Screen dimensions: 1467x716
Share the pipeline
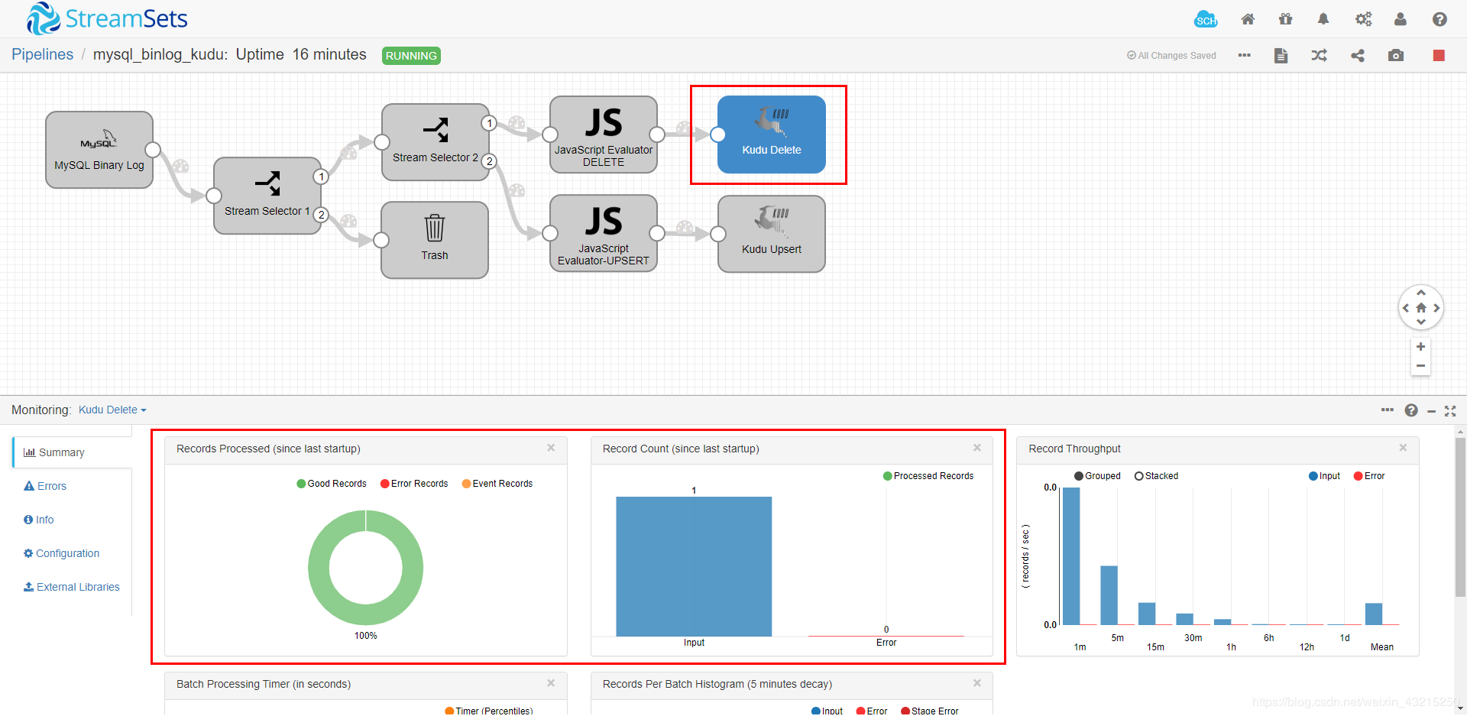[x=1358, y=55]
